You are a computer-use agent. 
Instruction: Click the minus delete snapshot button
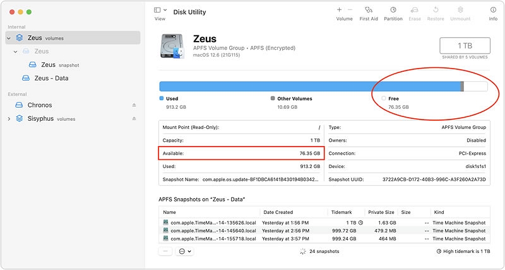tap(165, 251)
